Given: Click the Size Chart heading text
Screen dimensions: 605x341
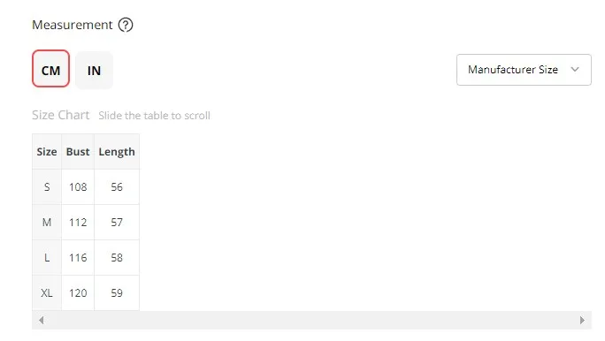Looking at the screenshot, I should (60, 115).
